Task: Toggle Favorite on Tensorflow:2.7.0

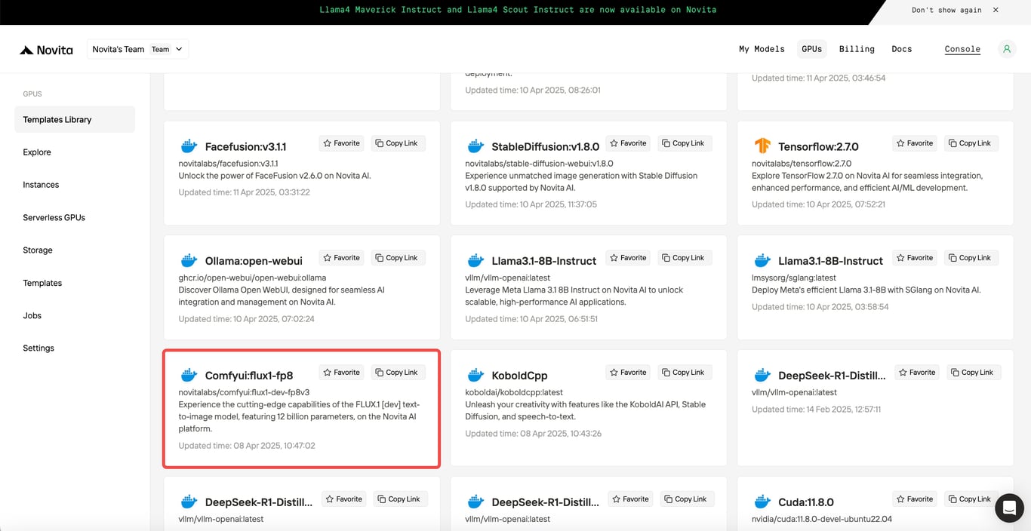Action: [x=915, y=143]
